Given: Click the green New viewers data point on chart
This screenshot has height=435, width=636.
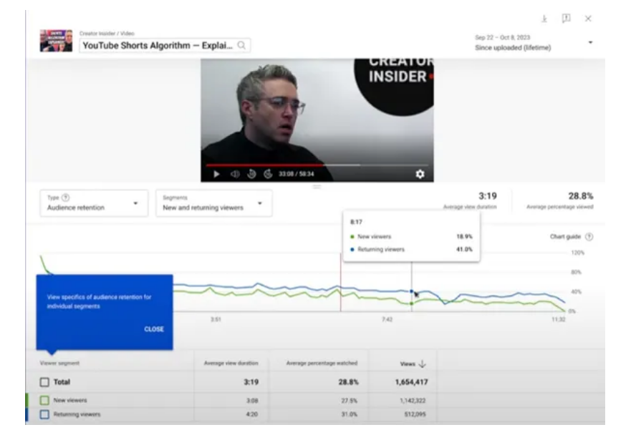Looking at the screenshot, I should click(x=412, y=303).
